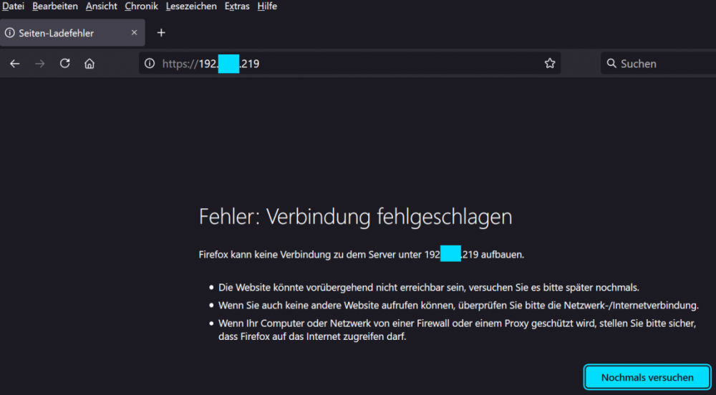716x395 pixels.
Task: Go back to the previous page
Action: pos(14,64)
